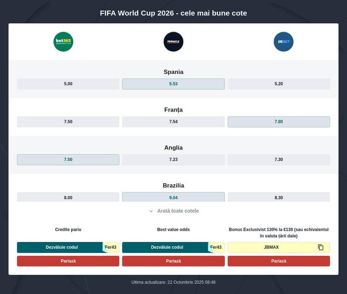Click the bet365 logo icon

pos(63,42)
